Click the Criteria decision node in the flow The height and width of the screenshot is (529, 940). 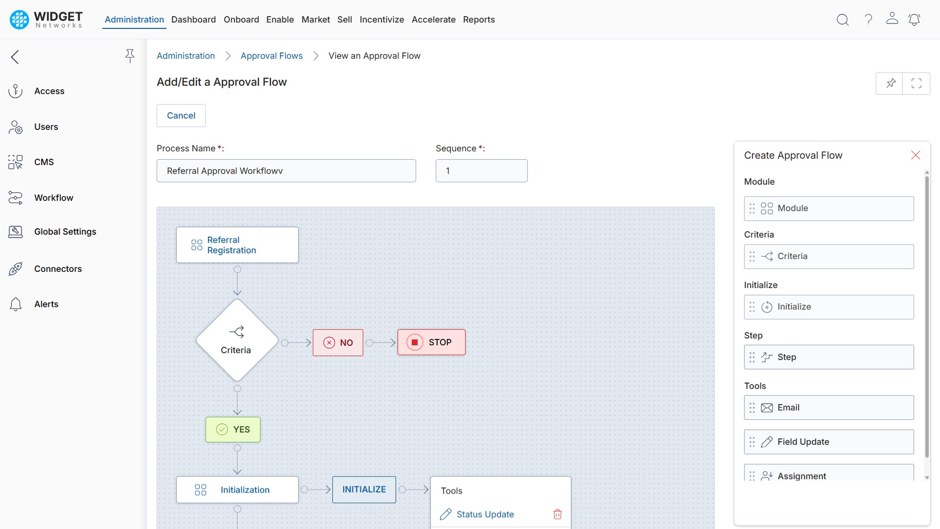[237, 339]
